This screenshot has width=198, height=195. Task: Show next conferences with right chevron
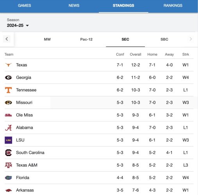coord(191,39)
